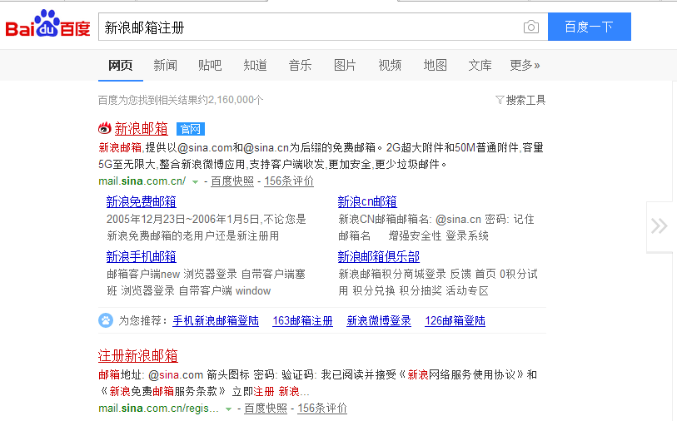The height and width of the screenshot is (421, 677).
Task: Open the 新浪邮箱 result title
Action: tap(142, 128)
